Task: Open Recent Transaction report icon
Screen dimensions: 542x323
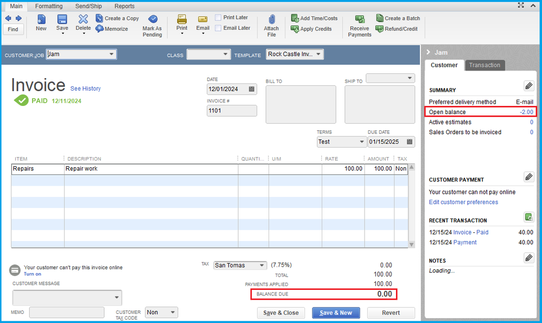Action: pyautogui.click(x=529, y=217)
